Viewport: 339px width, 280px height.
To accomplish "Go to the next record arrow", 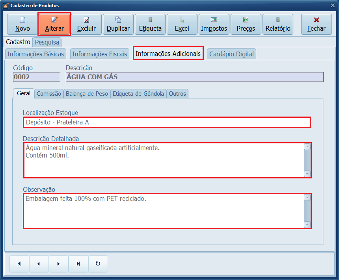I will 58,264.
